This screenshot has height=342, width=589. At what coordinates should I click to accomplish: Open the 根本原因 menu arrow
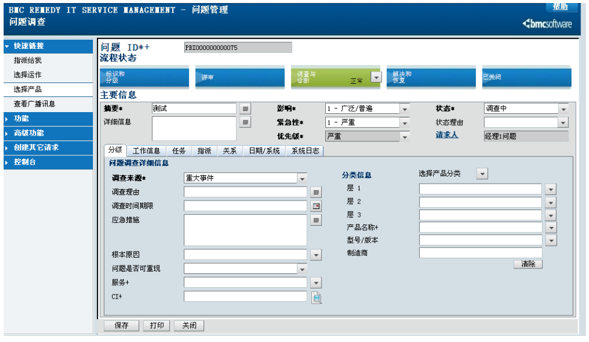[x=316, y=255]
